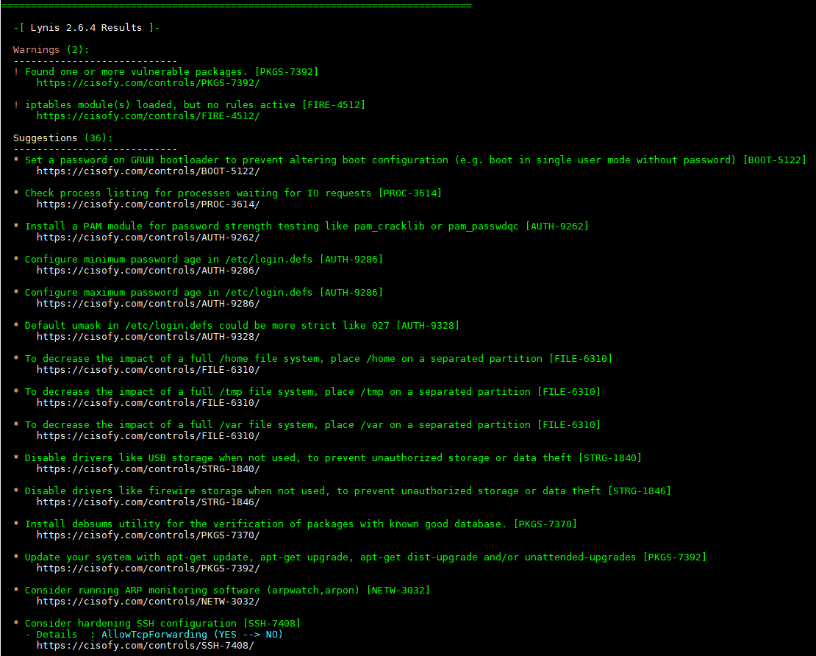Click the minimum password age suggestion
The height and width of the screenshot is (656, 816).
pos(204,260)
